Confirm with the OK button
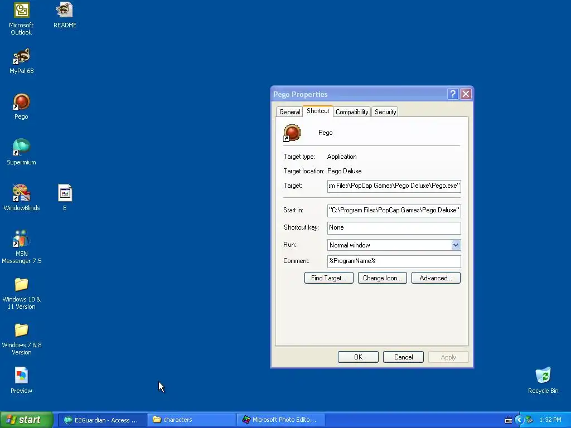Image resolution: width=571 pixels, height=428 pixels. click(x=359, y=357)
